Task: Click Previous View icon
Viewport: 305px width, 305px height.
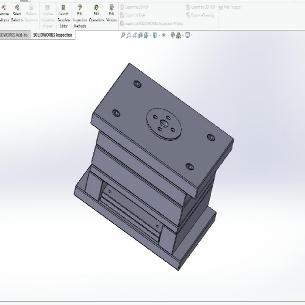Action: 134,35
